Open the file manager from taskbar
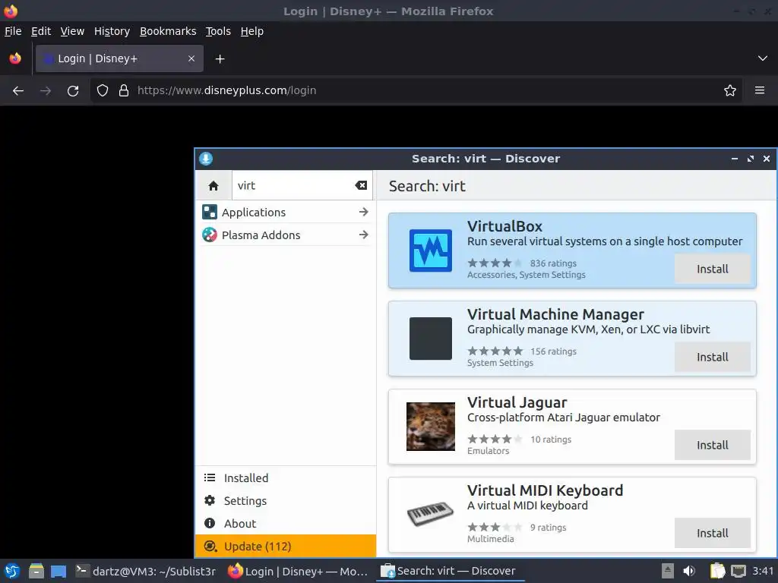778x583 pixels. [36, 571]
